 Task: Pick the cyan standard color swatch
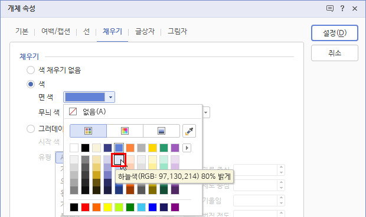141,207
